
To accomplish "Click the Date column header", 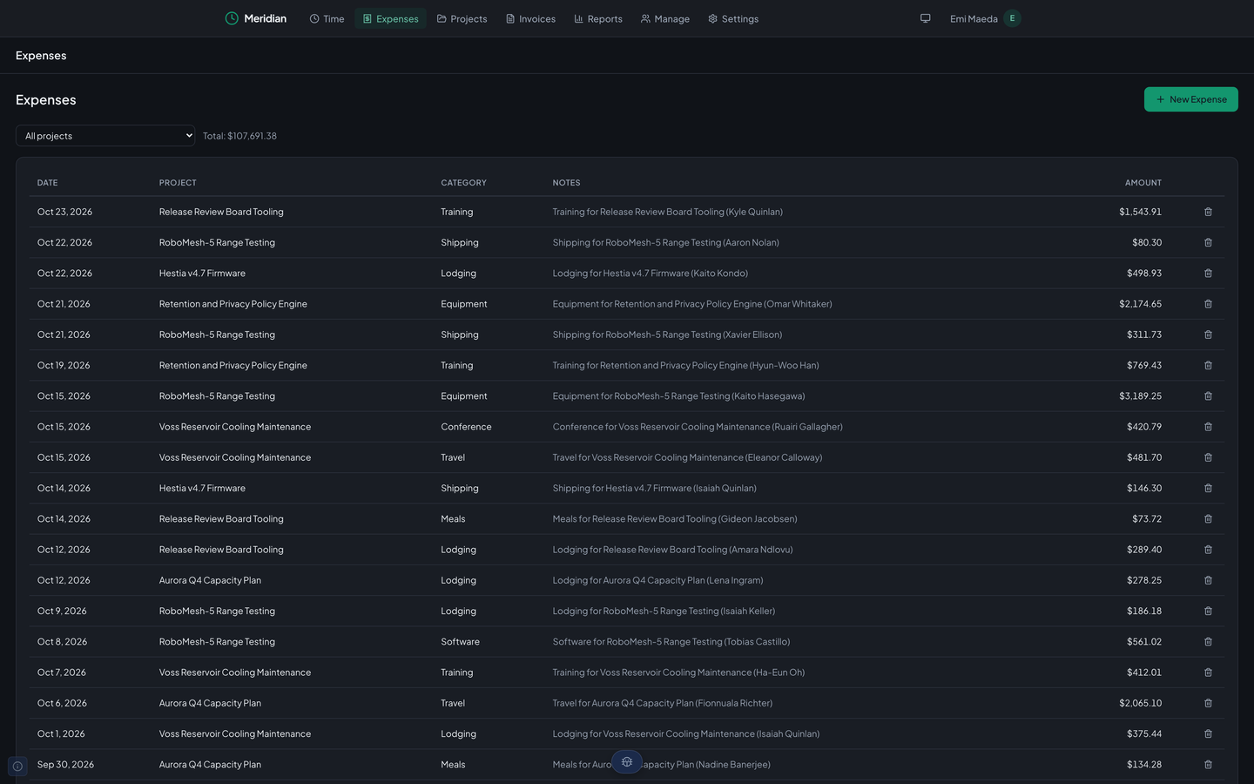I will point(48,183).
